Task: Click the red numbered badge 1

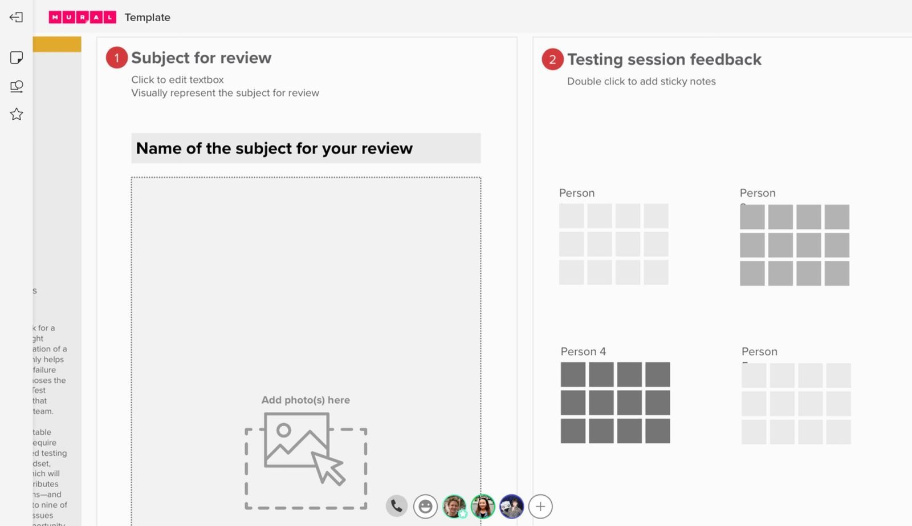Action: coord(116,58)
